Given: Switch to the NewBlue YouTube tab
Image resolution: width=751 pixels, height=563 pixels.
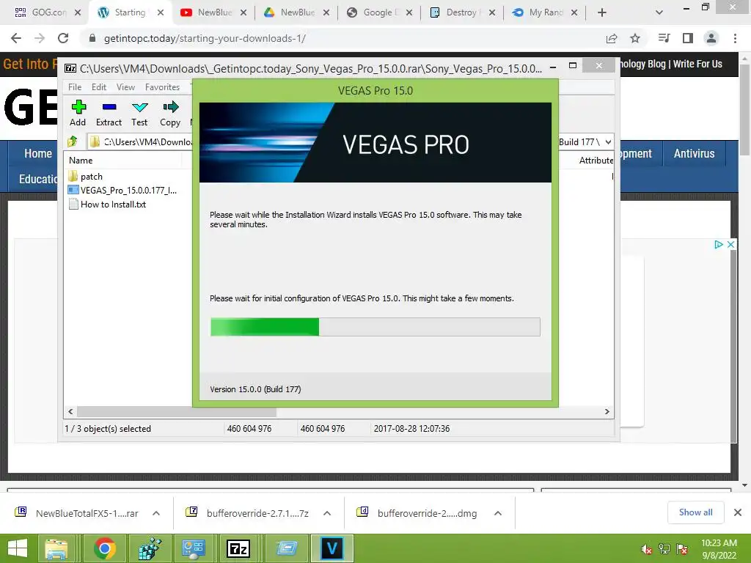Looking at the screenshot, I should point(215,12).
